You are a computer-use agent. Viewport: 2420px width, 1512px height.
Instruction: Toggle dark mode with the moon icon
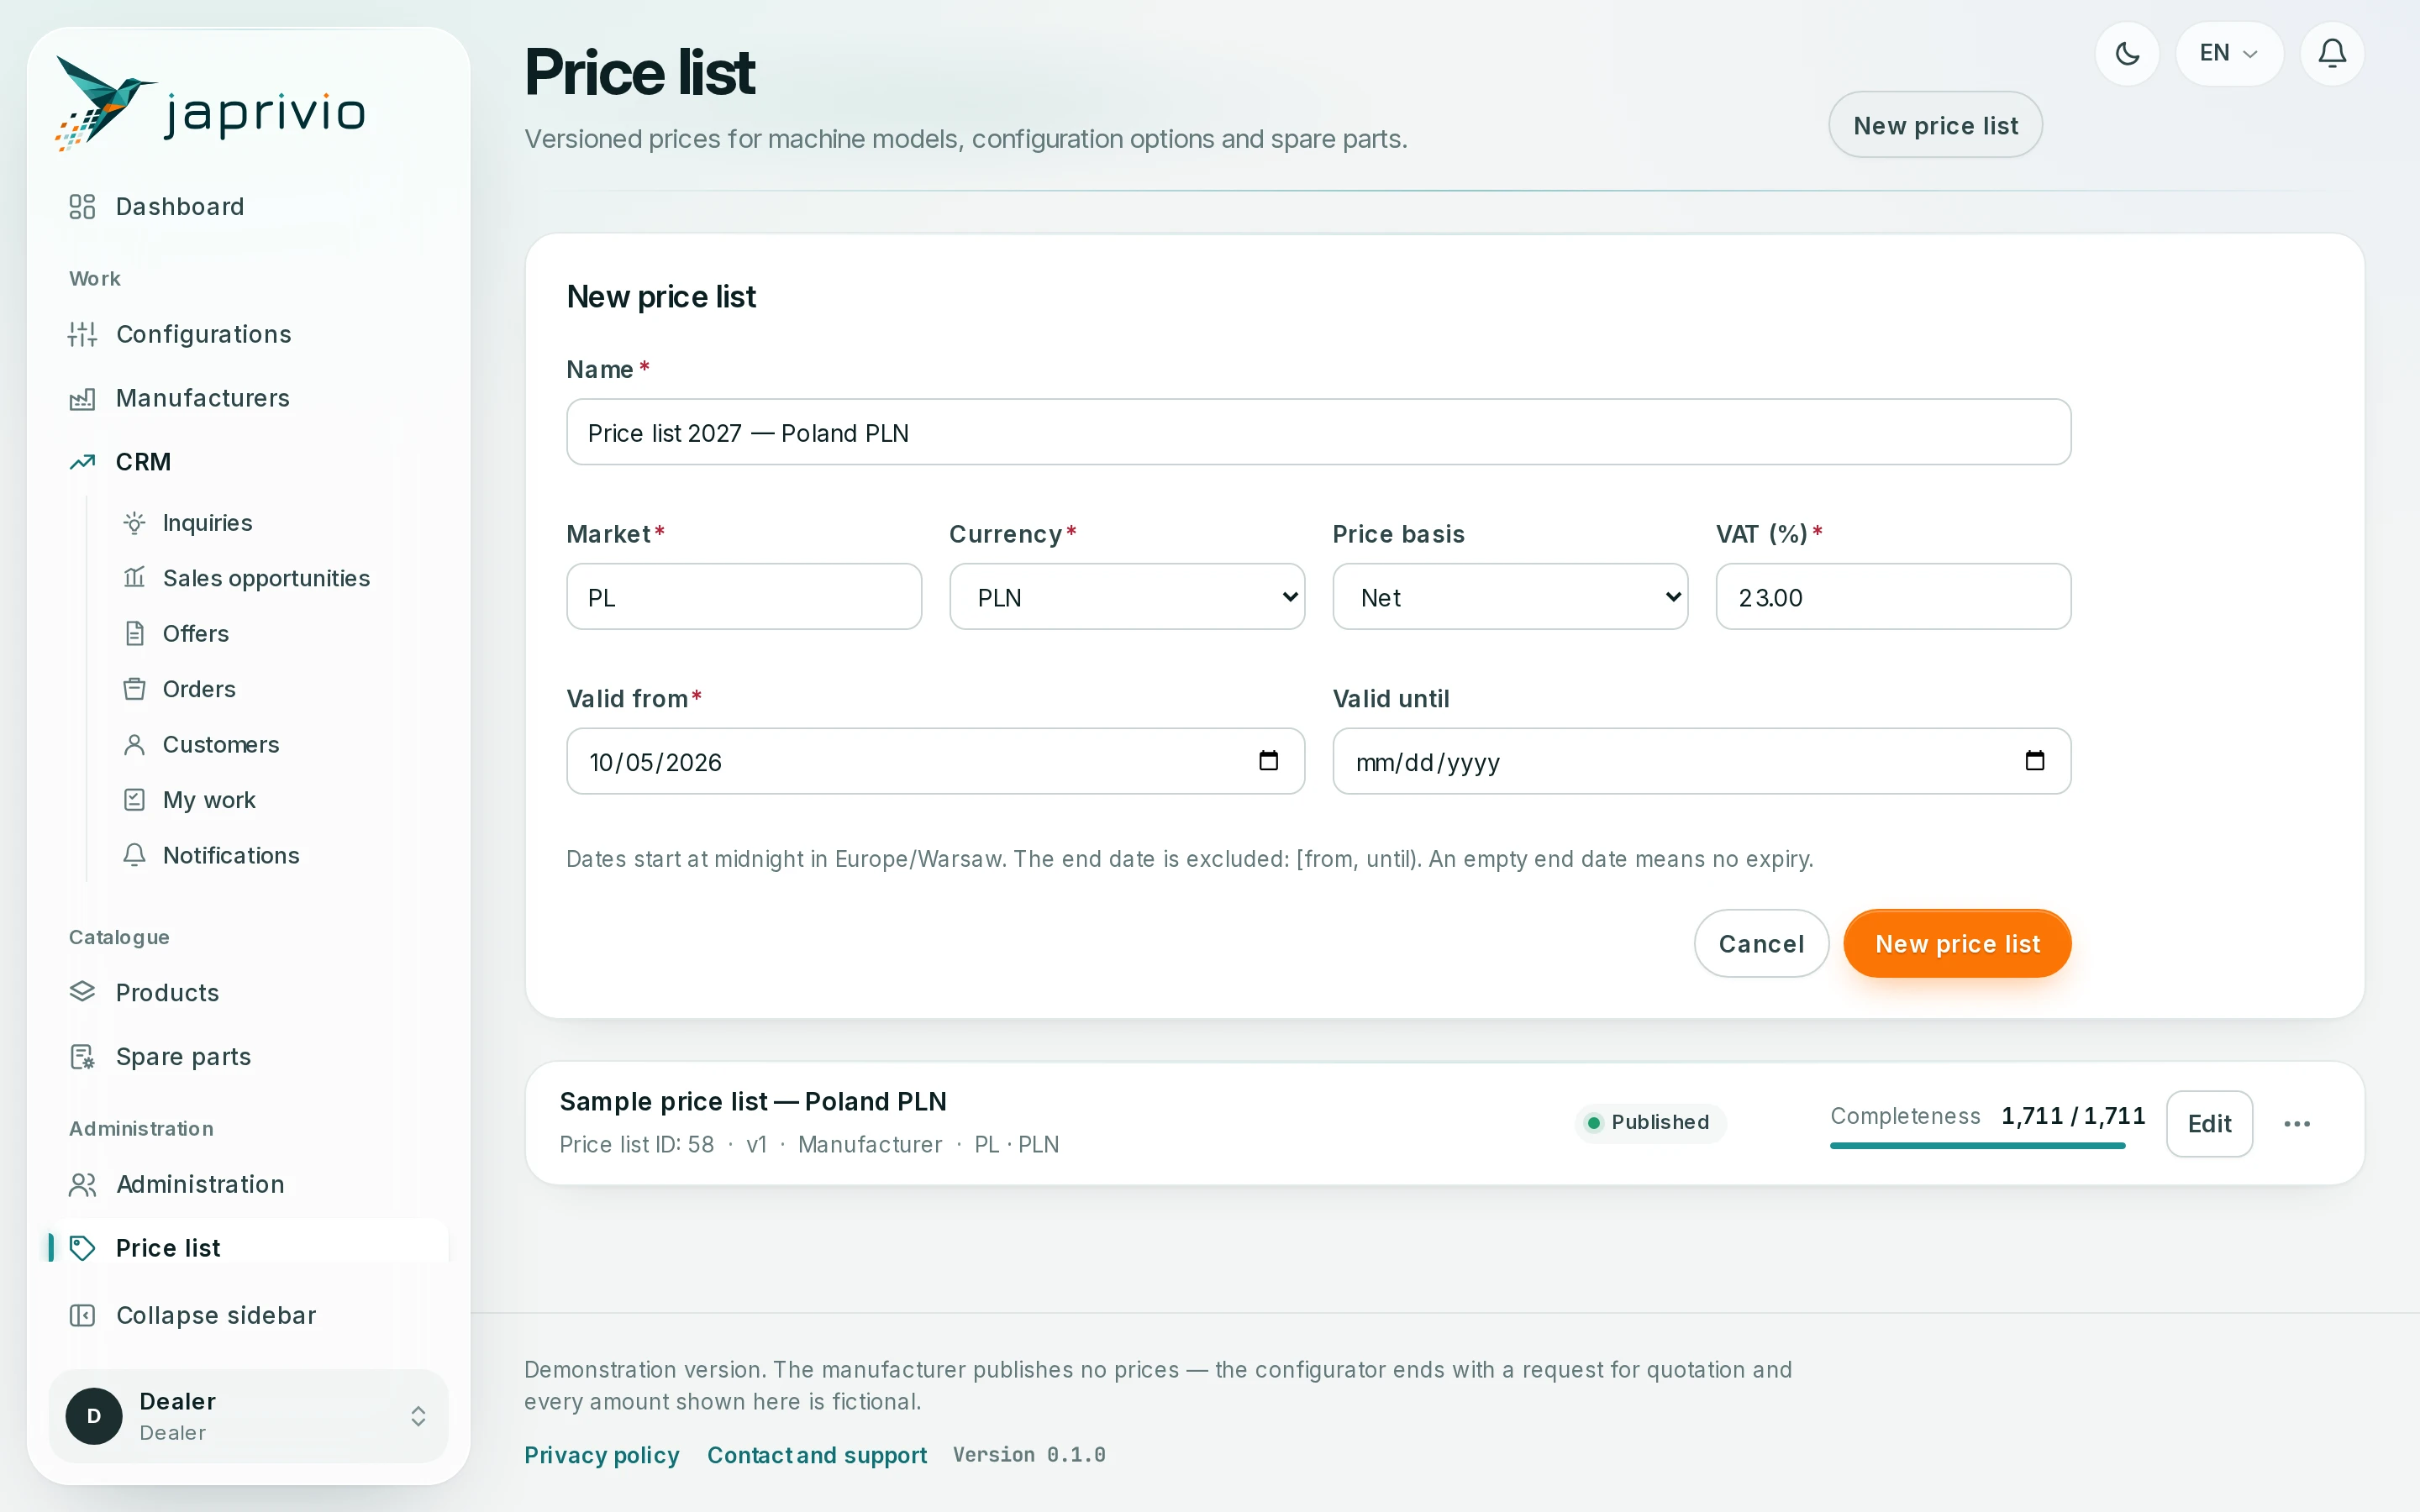click(2127, 53)
